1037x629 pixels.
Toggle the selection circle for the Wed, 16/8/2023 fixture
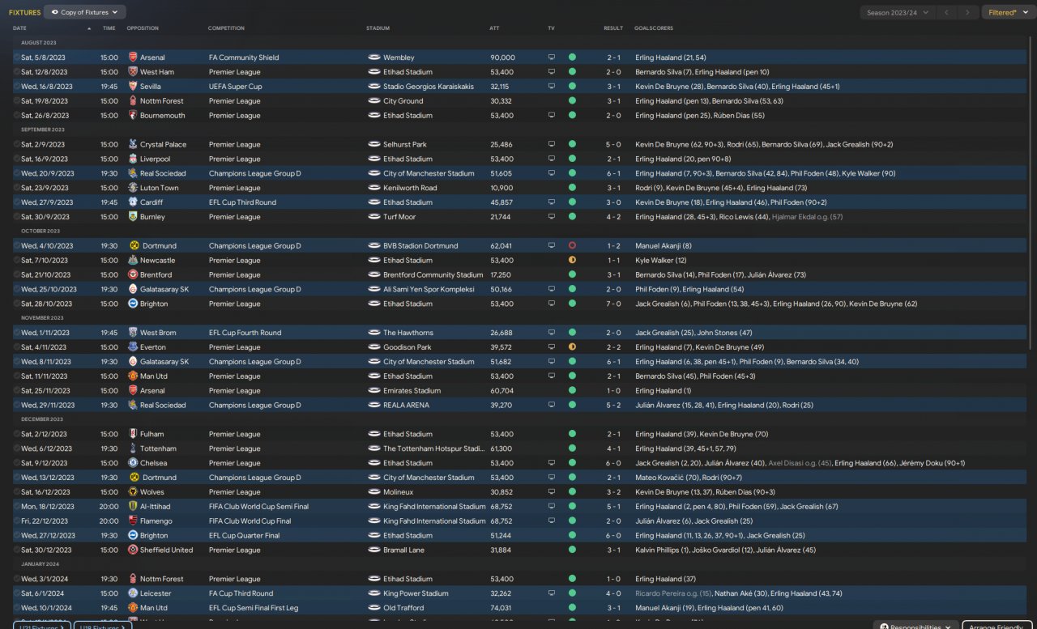click(16, 87)
